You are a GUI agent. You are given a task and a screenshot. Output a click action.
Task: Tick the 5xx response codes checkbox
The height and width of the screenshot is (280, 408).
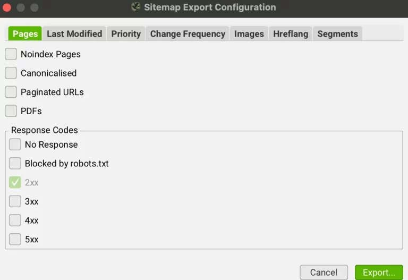coord(15,240)
